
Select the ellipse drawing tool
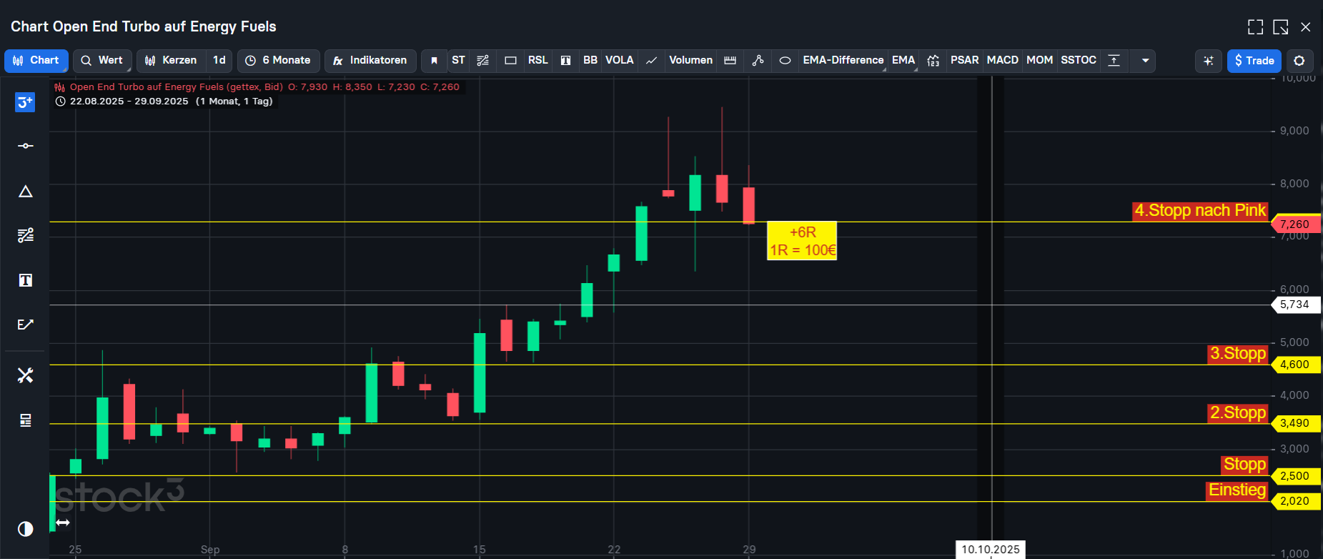pos(785,61)
